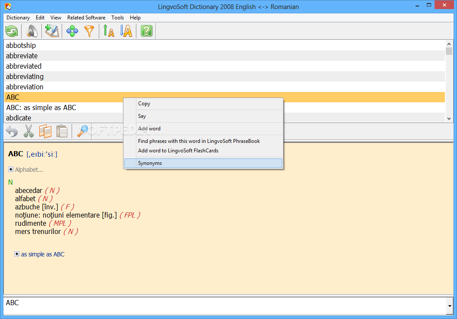Choose Copy from the context menu

[203, 104]
